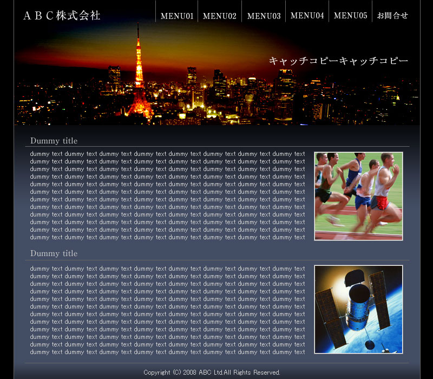Viewport: 433px width, 379px height.
Task: Select MENU03 in the top navigation
Action: [x=264, y=16]
